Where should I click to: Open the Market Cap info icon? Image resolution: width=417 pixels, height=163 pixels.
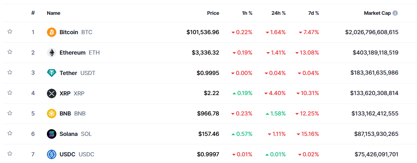[395, 13]
